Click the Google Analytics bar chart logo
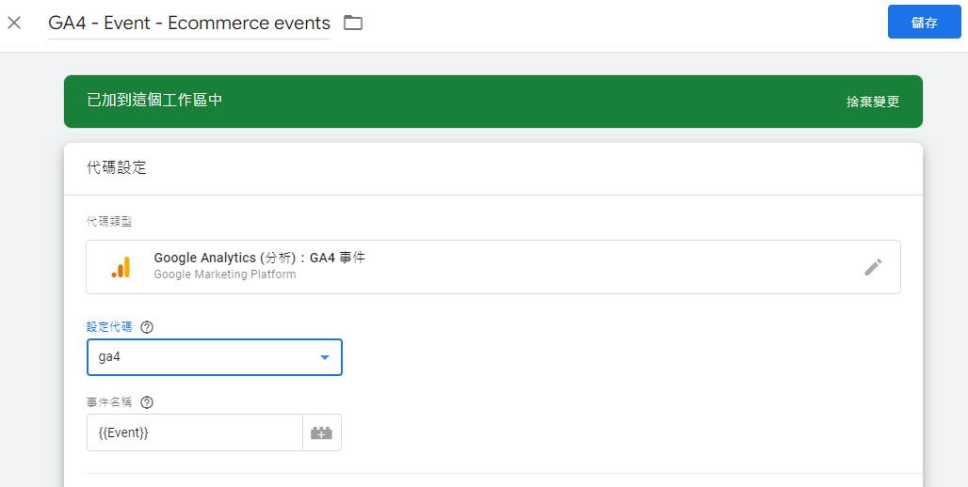The width and height of the screenshot is (968, 487). (121, 267)
